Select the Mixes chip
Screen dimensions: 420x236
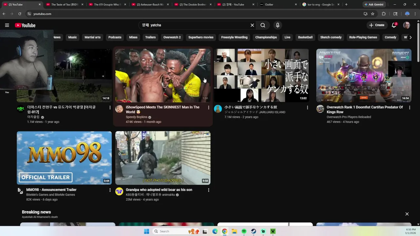point(133,37)
